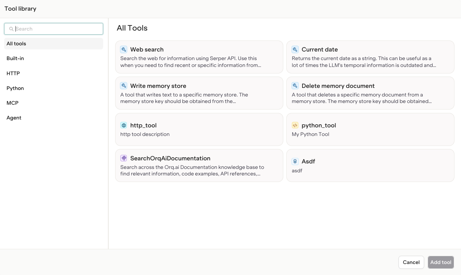Open the SearchOrqAiDocumentation tool card
Image resolution: width=461 pixels, height=275 pixels.
click(199, 165)
